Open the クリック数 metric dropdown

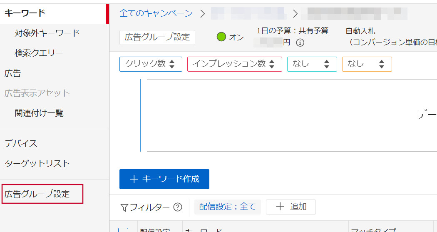pos(151,64)
